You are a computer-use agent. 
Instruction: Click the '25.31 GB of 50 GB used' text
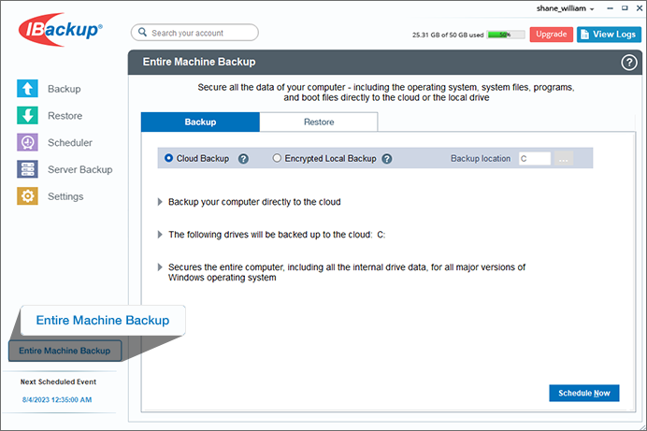[448, 35]
